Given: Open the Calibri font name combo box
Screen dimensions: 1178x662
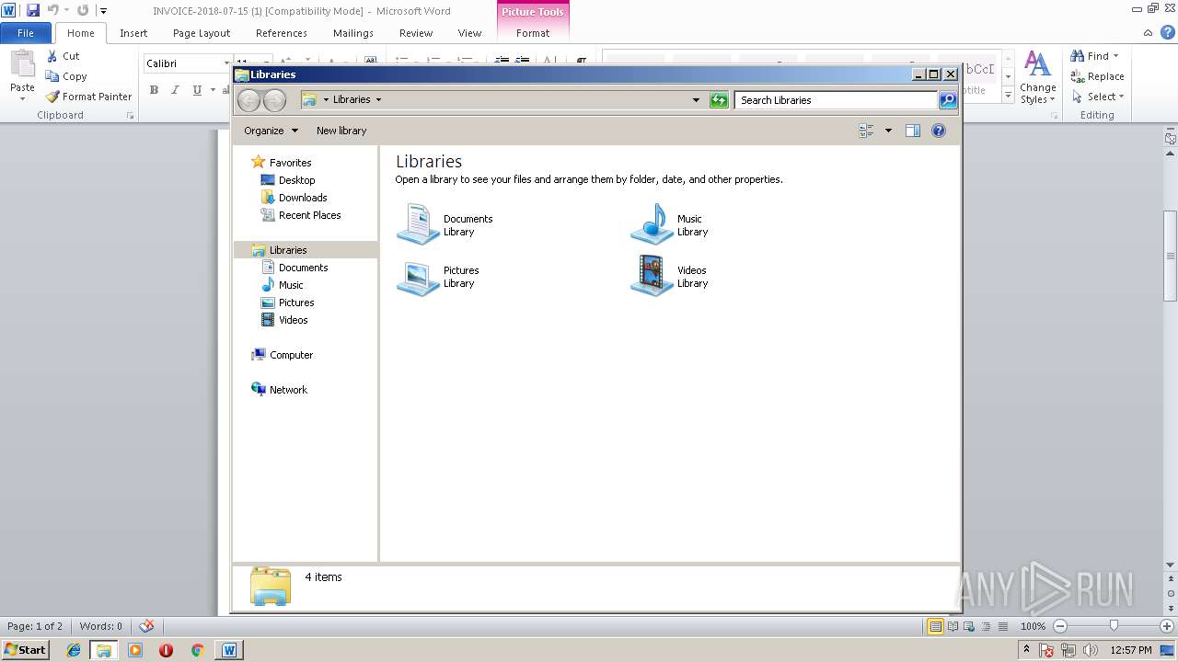Looking at the screenshot, I should click(x=188, y=63).
